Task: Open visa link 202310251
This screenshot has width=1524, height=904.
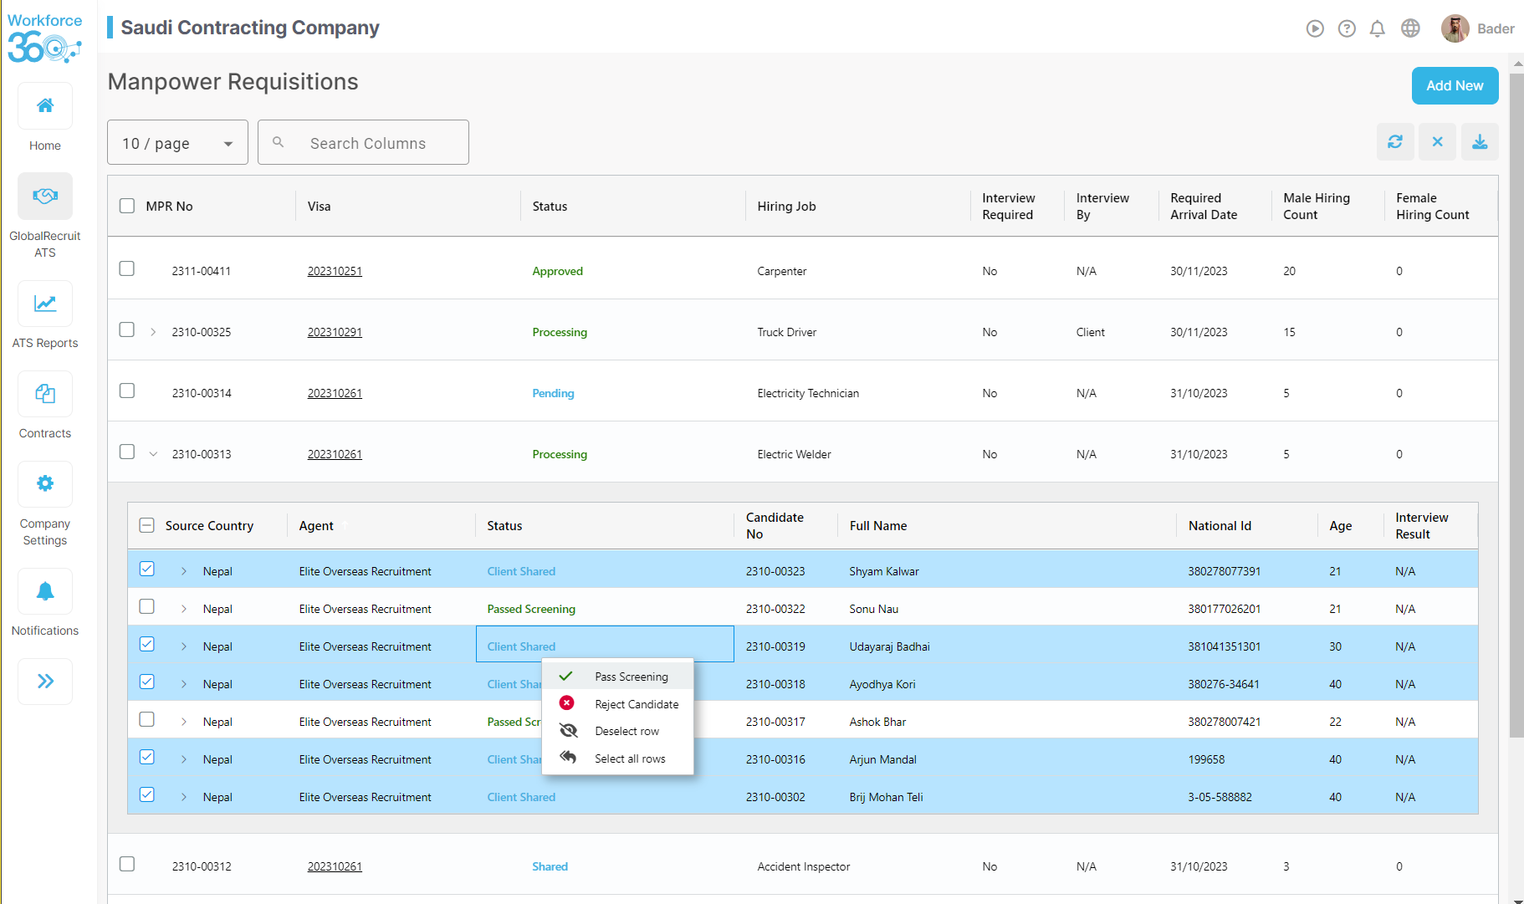Action: (335, 272)
